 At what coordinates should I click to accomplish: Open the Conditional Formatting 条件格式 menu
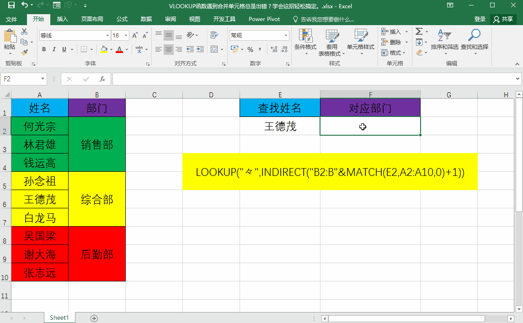pos(305,42)
